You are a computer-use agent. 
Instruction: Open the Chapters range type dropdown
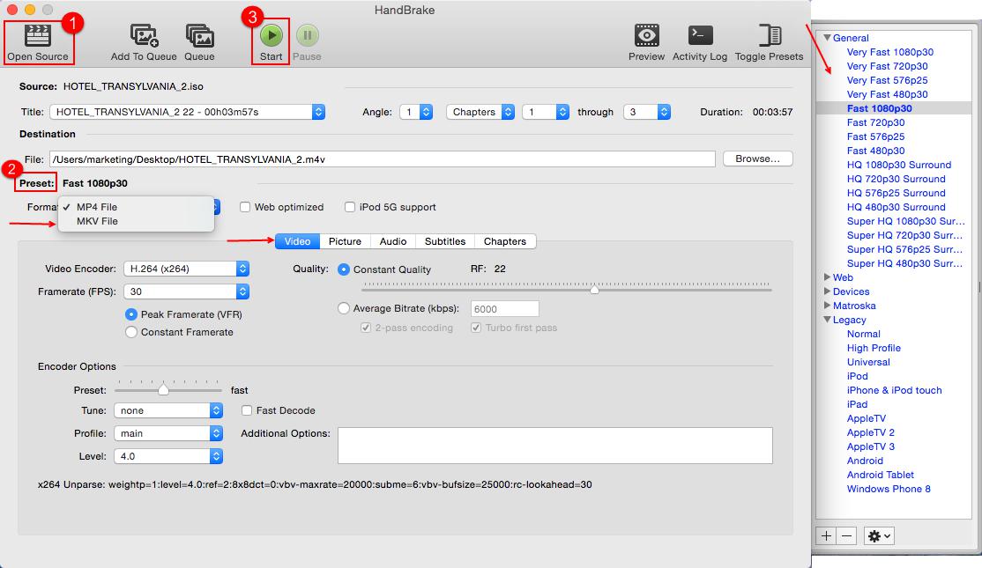(480, 112)
